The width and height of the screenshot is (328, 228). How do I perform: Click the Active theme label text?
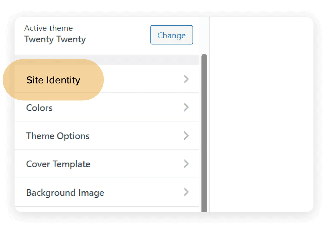coord(48,28)
